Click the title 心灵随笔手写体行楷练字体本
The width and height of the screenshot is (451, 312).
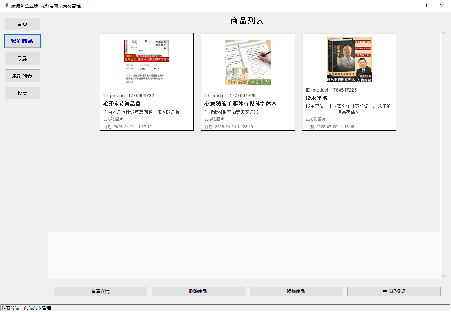coord(241,103)
